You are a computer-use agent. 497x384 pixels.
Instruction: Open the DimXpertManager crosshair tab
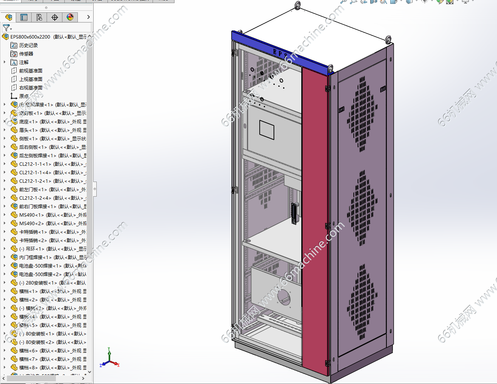point(55,17)
